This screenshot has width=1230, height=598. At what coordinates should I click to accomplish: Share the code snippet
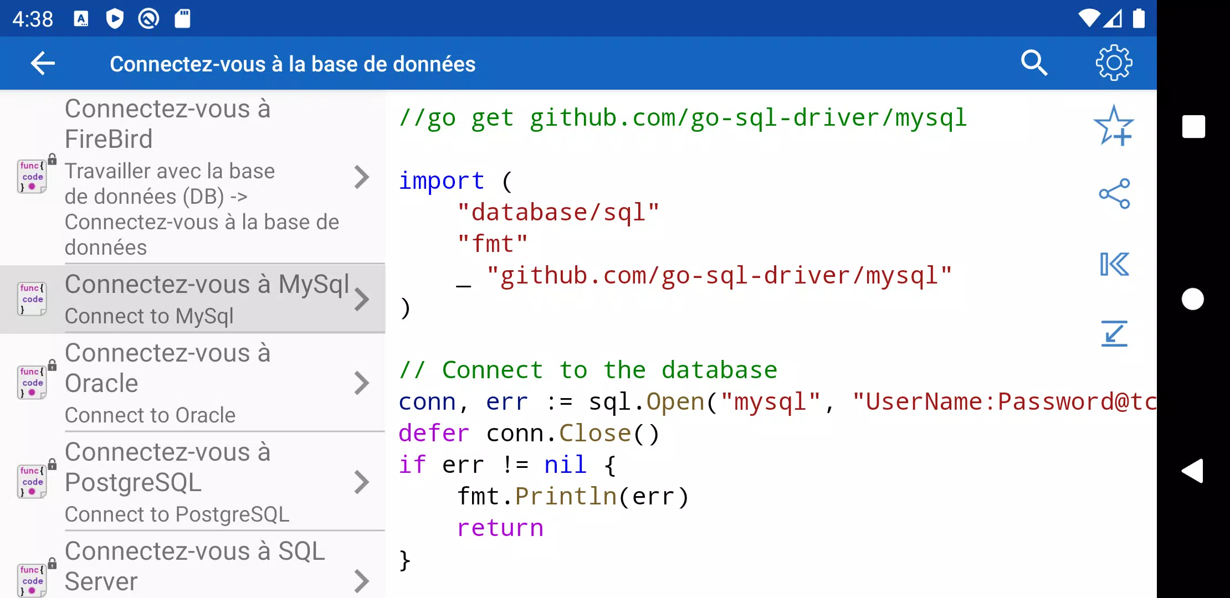pos(1114,194)
